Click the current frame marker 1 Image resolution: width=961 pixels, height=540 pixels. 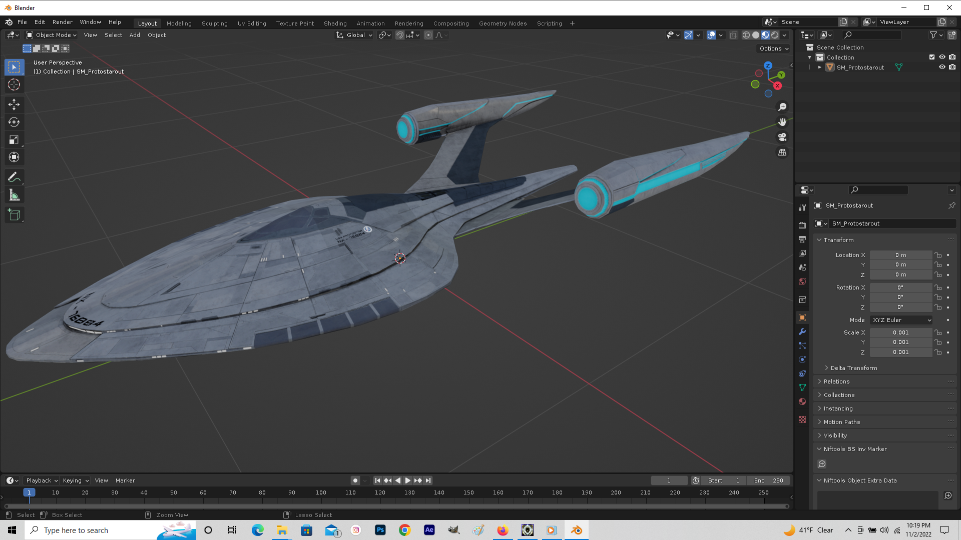click(29, 492)
